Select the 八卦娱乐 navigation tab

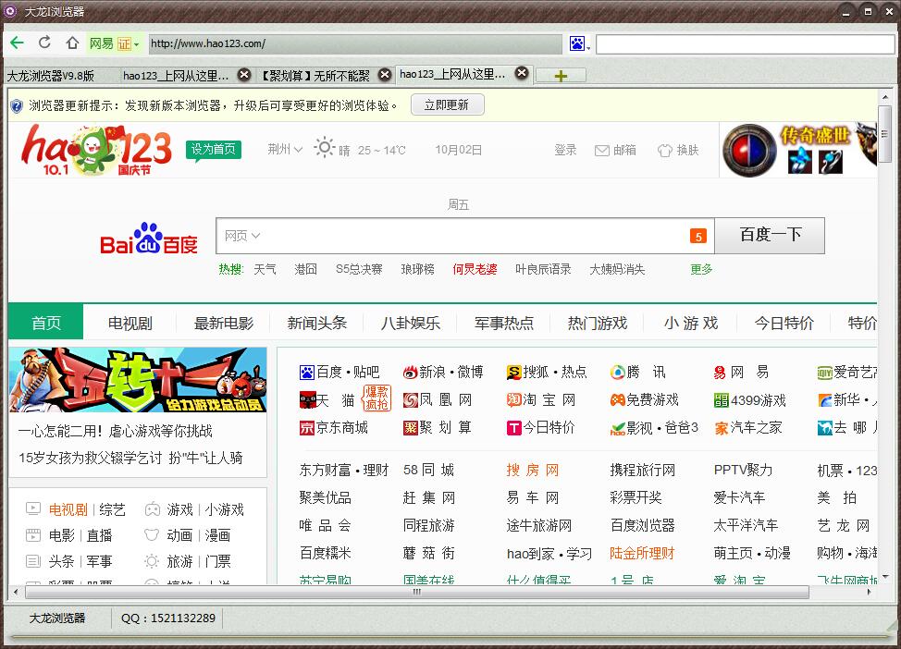[x=411, y=323]
